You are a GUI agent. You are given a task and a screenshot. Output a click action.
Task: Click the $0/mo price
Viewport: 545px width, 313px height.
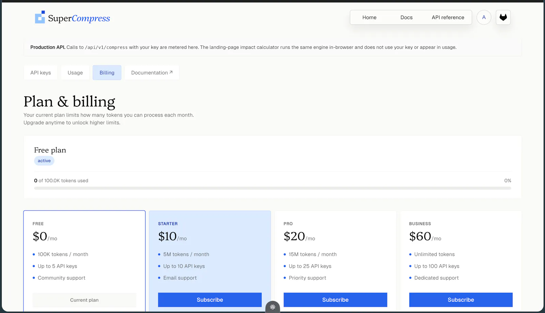pos(45,236)
